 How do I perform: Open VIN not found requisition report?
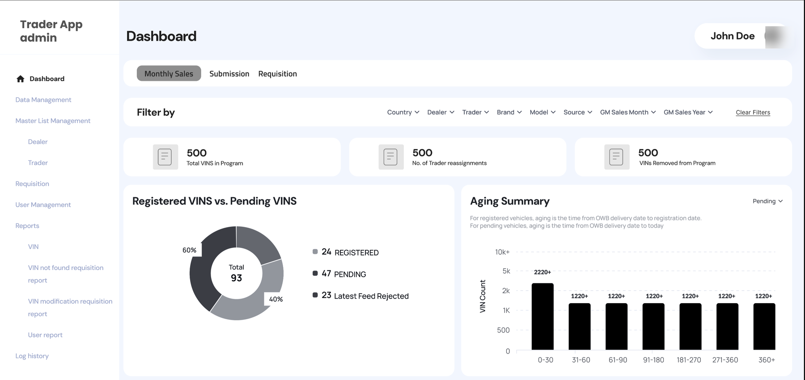point(66,274)
